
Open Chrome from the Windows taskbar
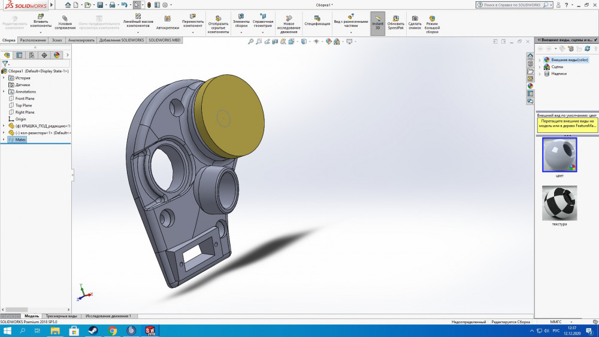pyautogui.click(x=113, y=330)
